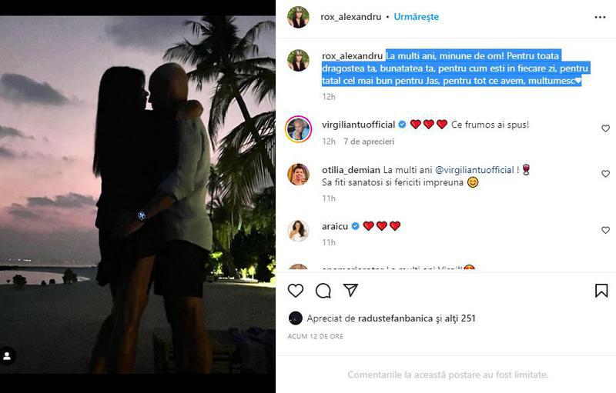Screen dimensions: 616x393
Task: Open rox_alexandru header profile picture
Action: coord(298,17)
